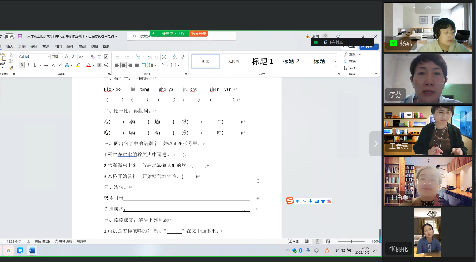Apply subscript formatting

point(53,65)
